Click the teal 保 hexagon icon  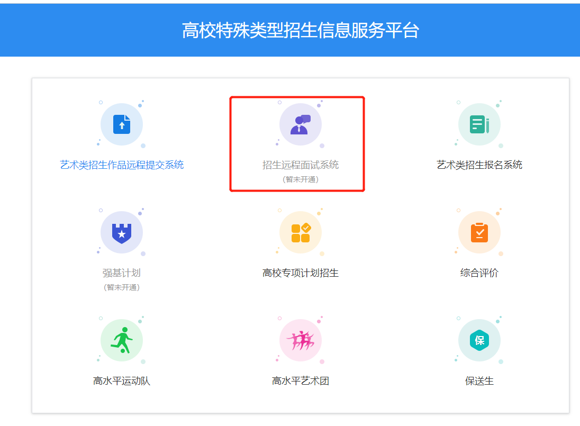479,340
